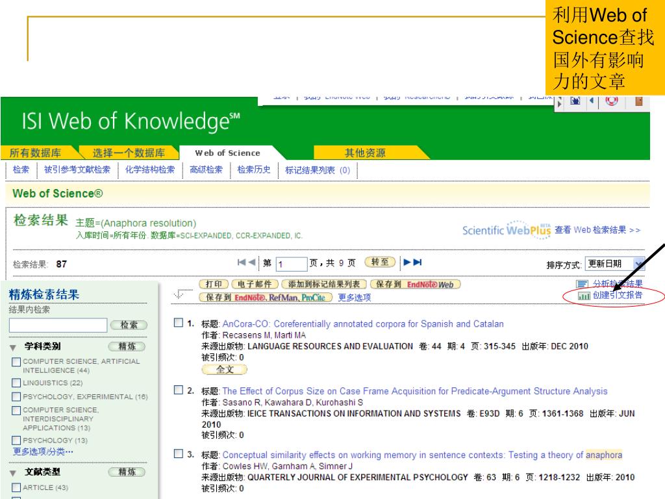
Task: Focus the 结果内检索 search text box
Action: (x=58, y=326)
